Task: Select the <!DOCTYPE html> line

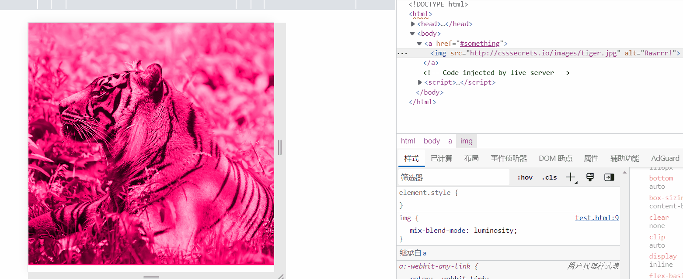Action: click(439, 4)
